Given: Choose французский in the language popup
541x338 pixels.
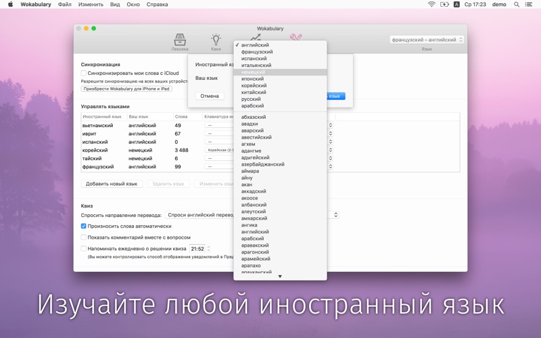Looking at the screenshot, I should click(x=280, y=52).
